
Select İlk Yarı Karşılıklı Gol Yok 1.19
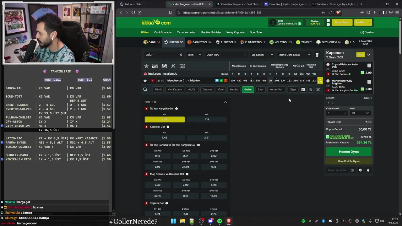pos(207,119)
